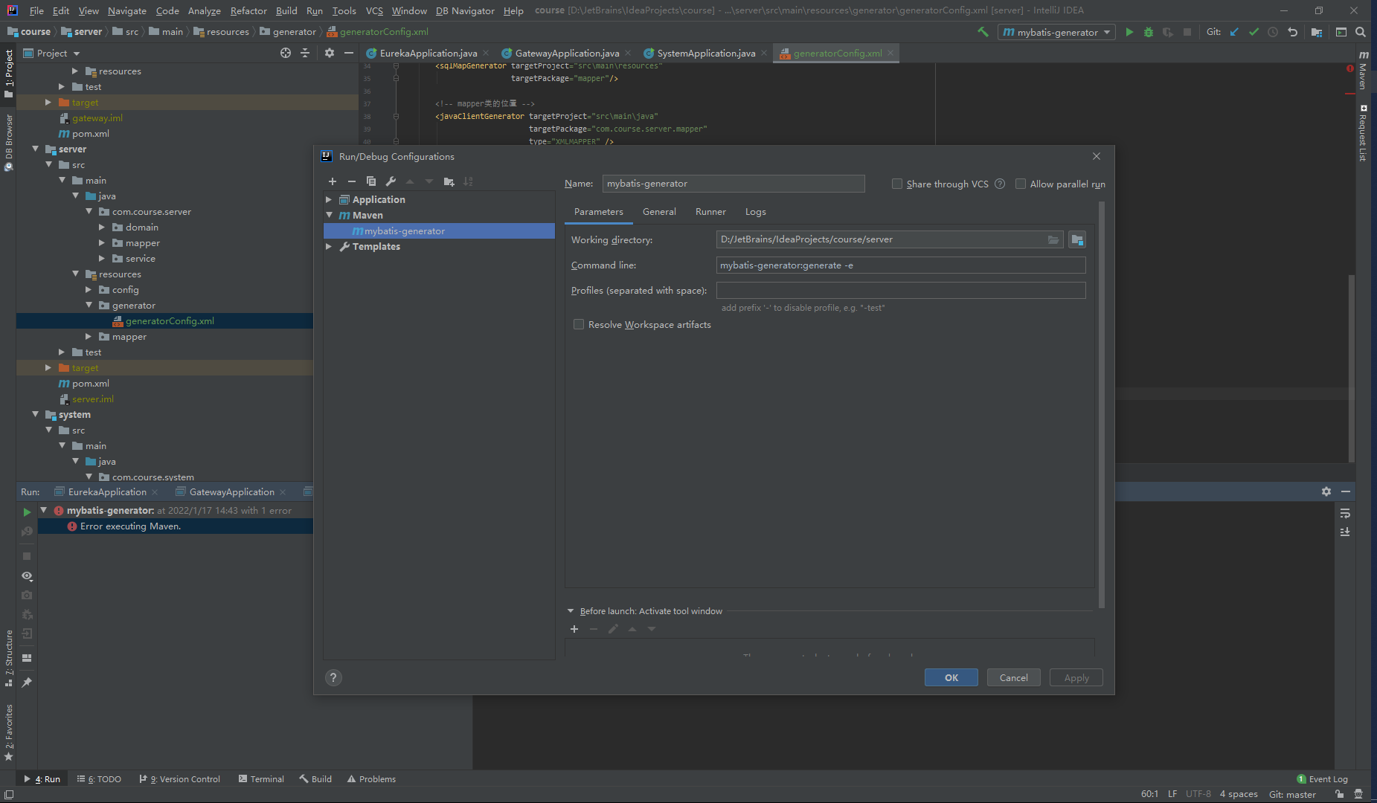Collapse the Maven configurations node
This screenshot has height=803, width=1377.
pyautogui.click(x=329, y=215)
